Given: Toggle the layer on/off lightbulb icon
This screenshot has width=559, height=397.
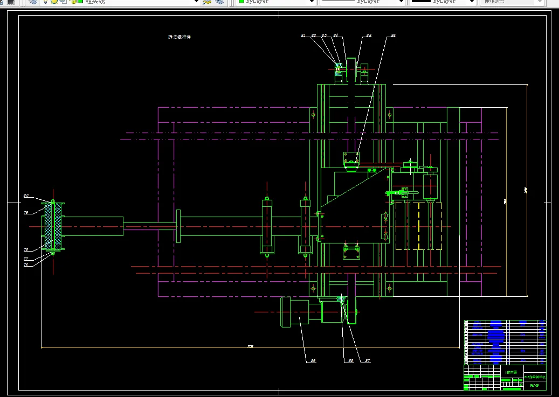Looking at the screenshot, I should point(46,2).
